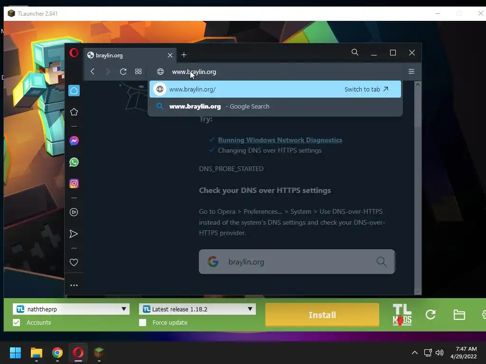Open a new Opera tab
Viewport: 486px width, 364px height.
point(184,55)
